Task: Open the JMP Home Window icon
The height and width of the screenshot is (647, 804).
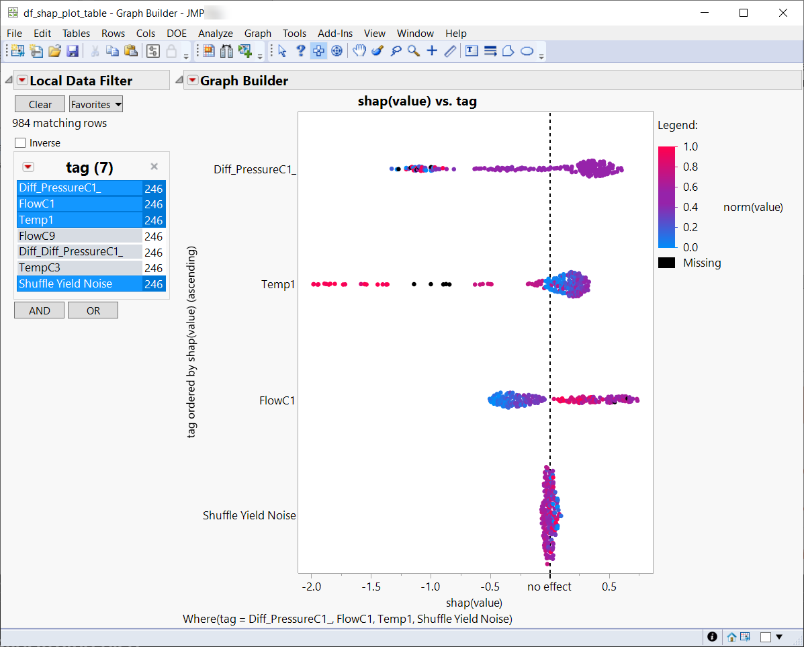Action: [731, 637]
